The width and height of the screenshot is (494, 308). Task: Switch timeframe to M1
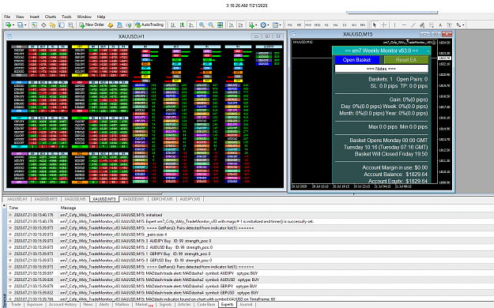click(x=290, y=25)
